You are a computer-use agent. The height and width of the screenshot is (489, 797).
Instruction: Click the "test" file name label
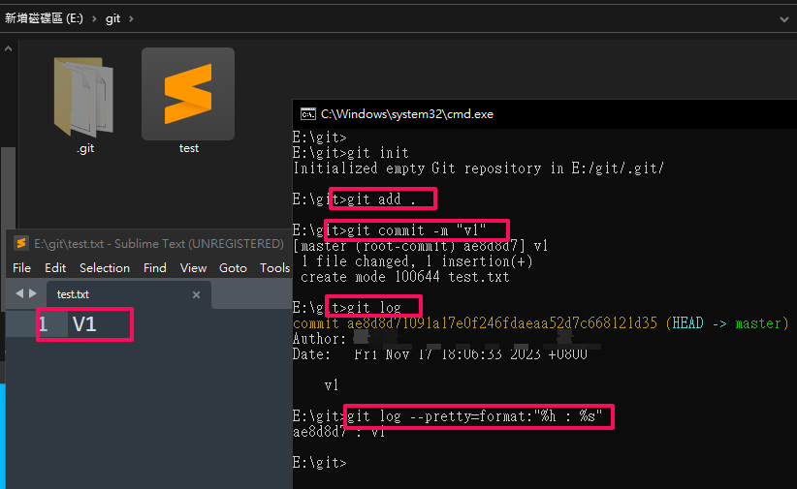(x=188, y=148)
